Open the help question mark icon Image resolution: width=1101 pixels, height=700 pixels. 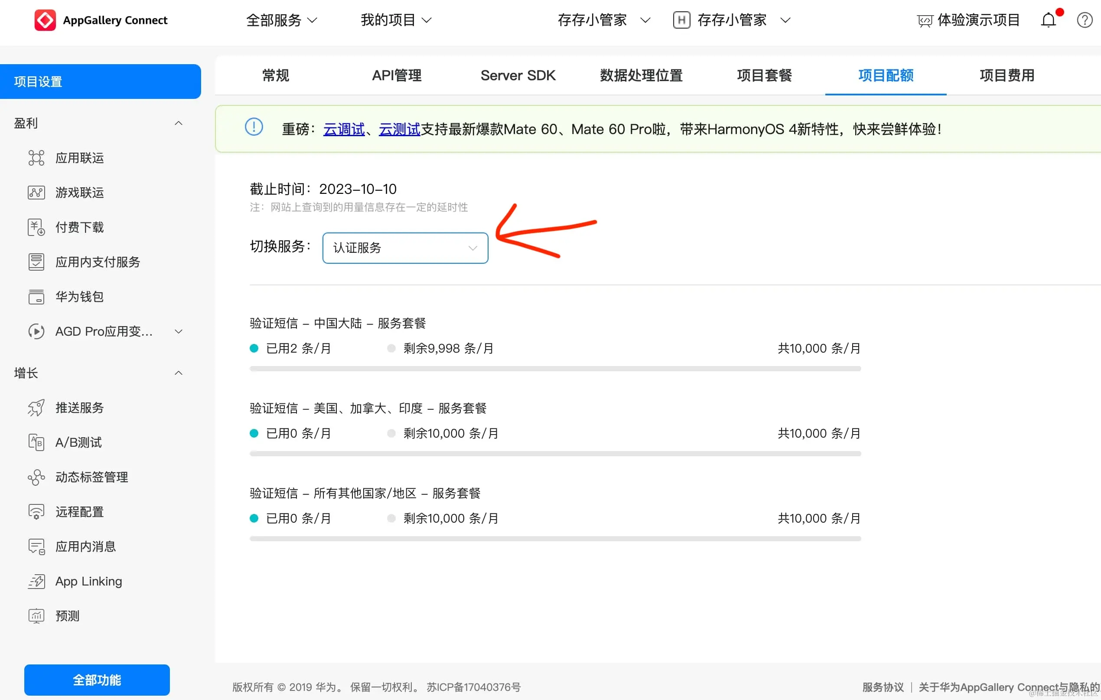pyautogui.click(x=1084, y=20)
